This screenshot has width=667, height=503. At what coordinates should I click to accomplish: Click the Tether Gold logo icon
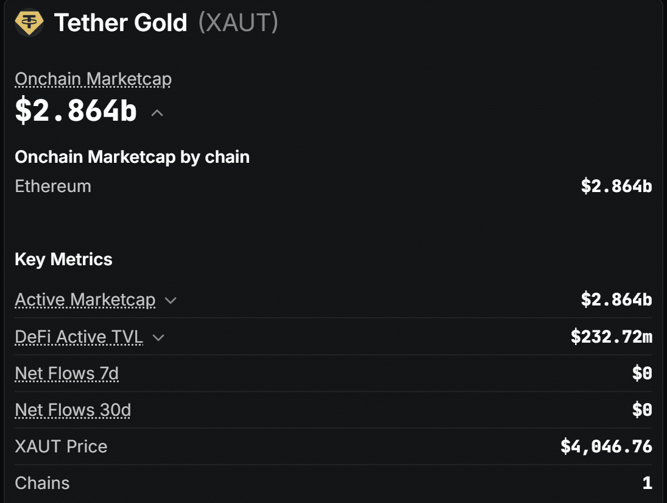(x=29, y=23)
